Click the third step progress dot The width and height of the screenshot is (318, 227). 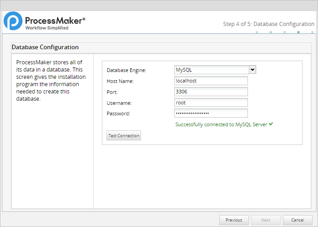click(284, 32)
